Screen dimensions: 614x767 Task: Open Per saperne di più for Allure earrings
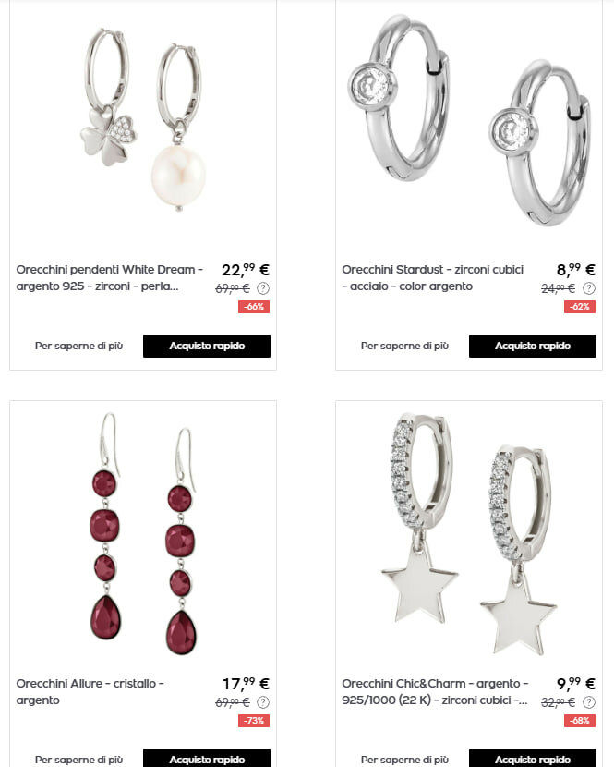pos(78,760)
